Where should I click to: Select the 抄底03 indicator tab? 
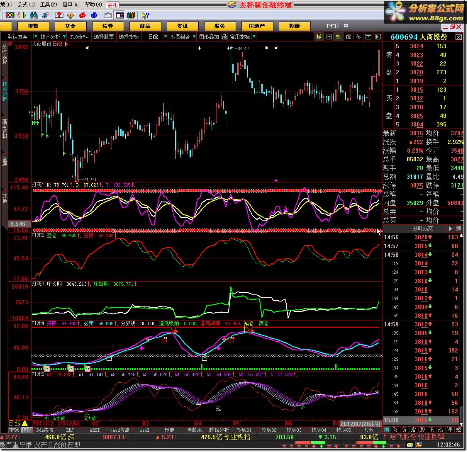point(294,430)
